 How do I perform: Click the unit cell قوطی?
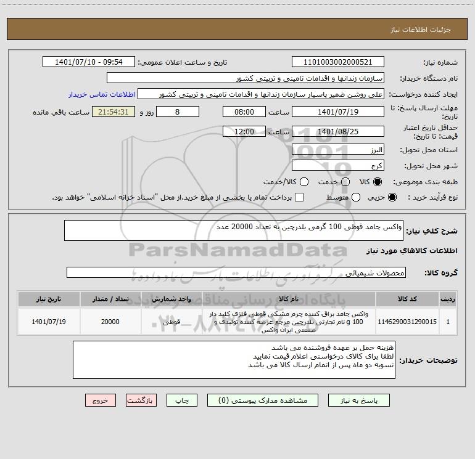(x=171, y=322)
